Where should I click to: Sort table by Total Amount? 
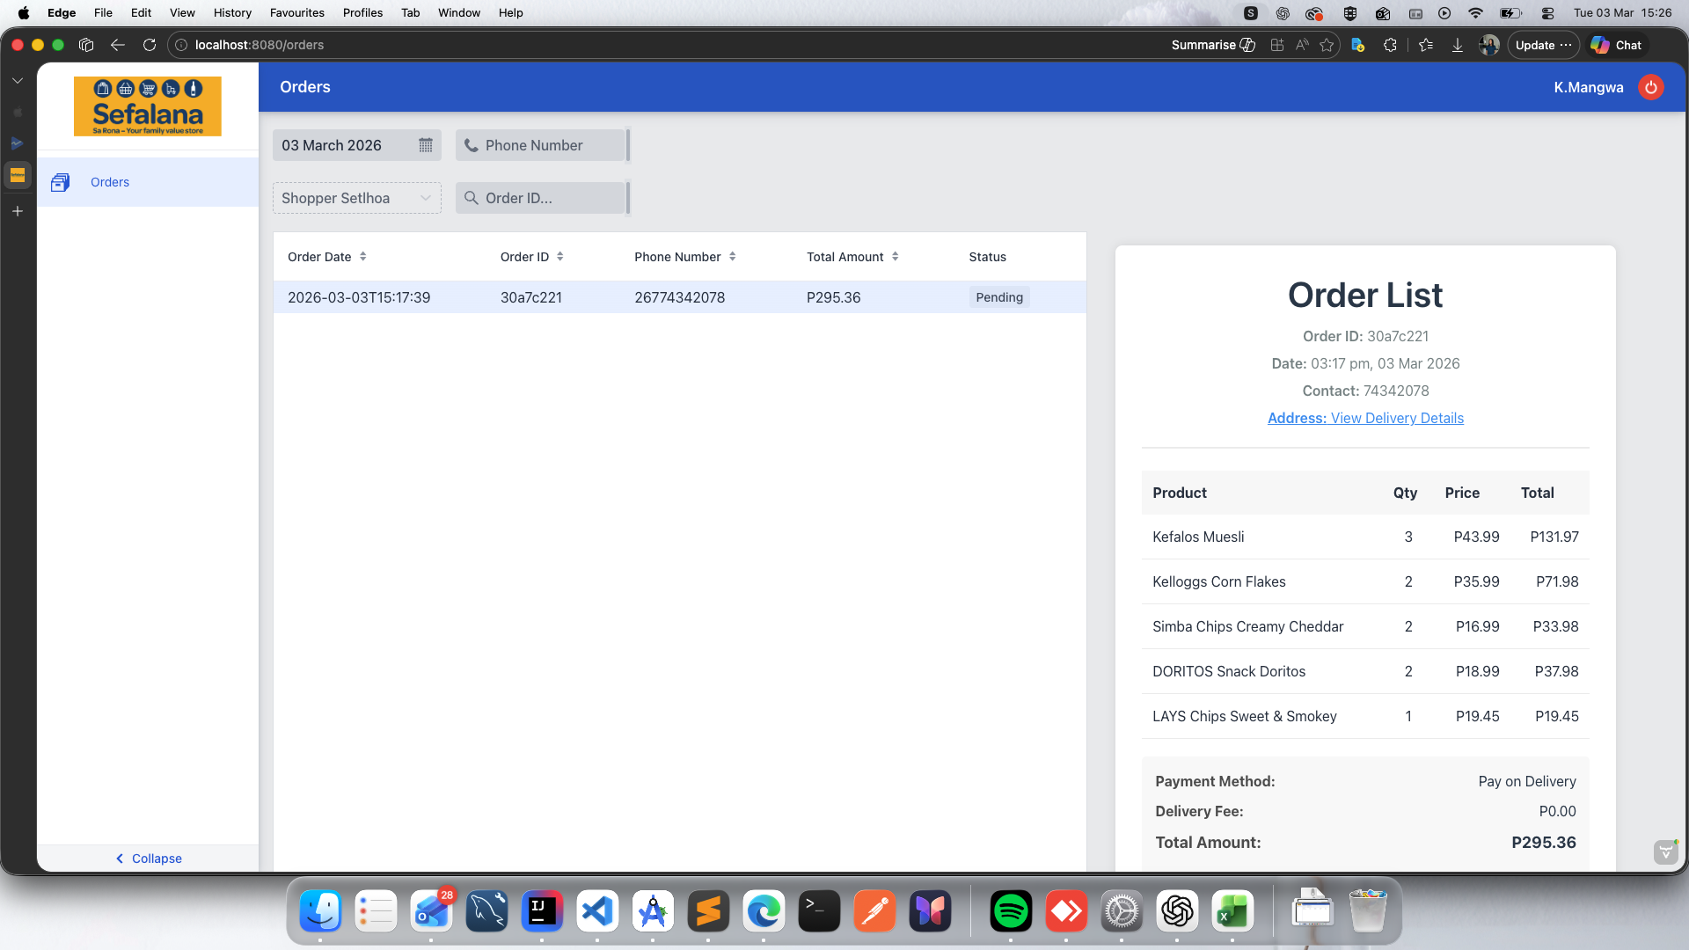click(895, 257)
